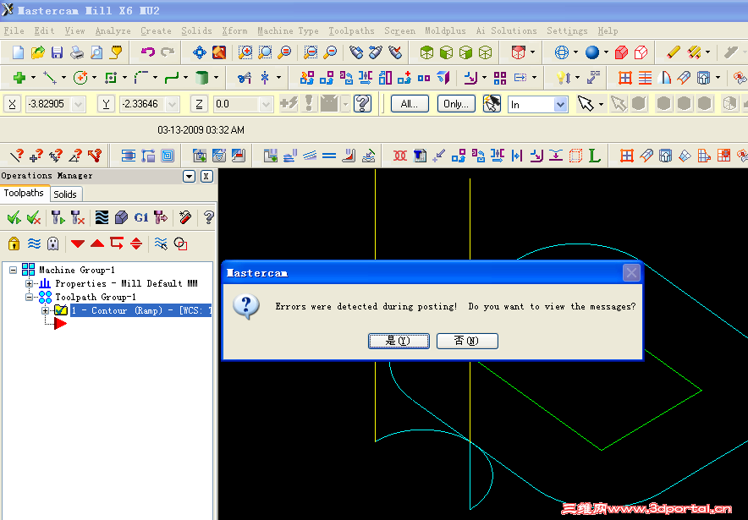This screenshot has height=520, width=748.
Task: Click the Print icon
Action: click(77, 52)
